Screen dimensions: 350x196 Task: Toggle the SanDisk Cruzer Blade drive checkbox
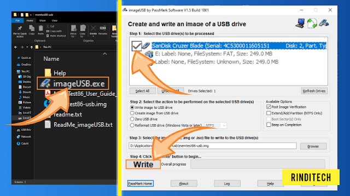click(x=137, y=46)
